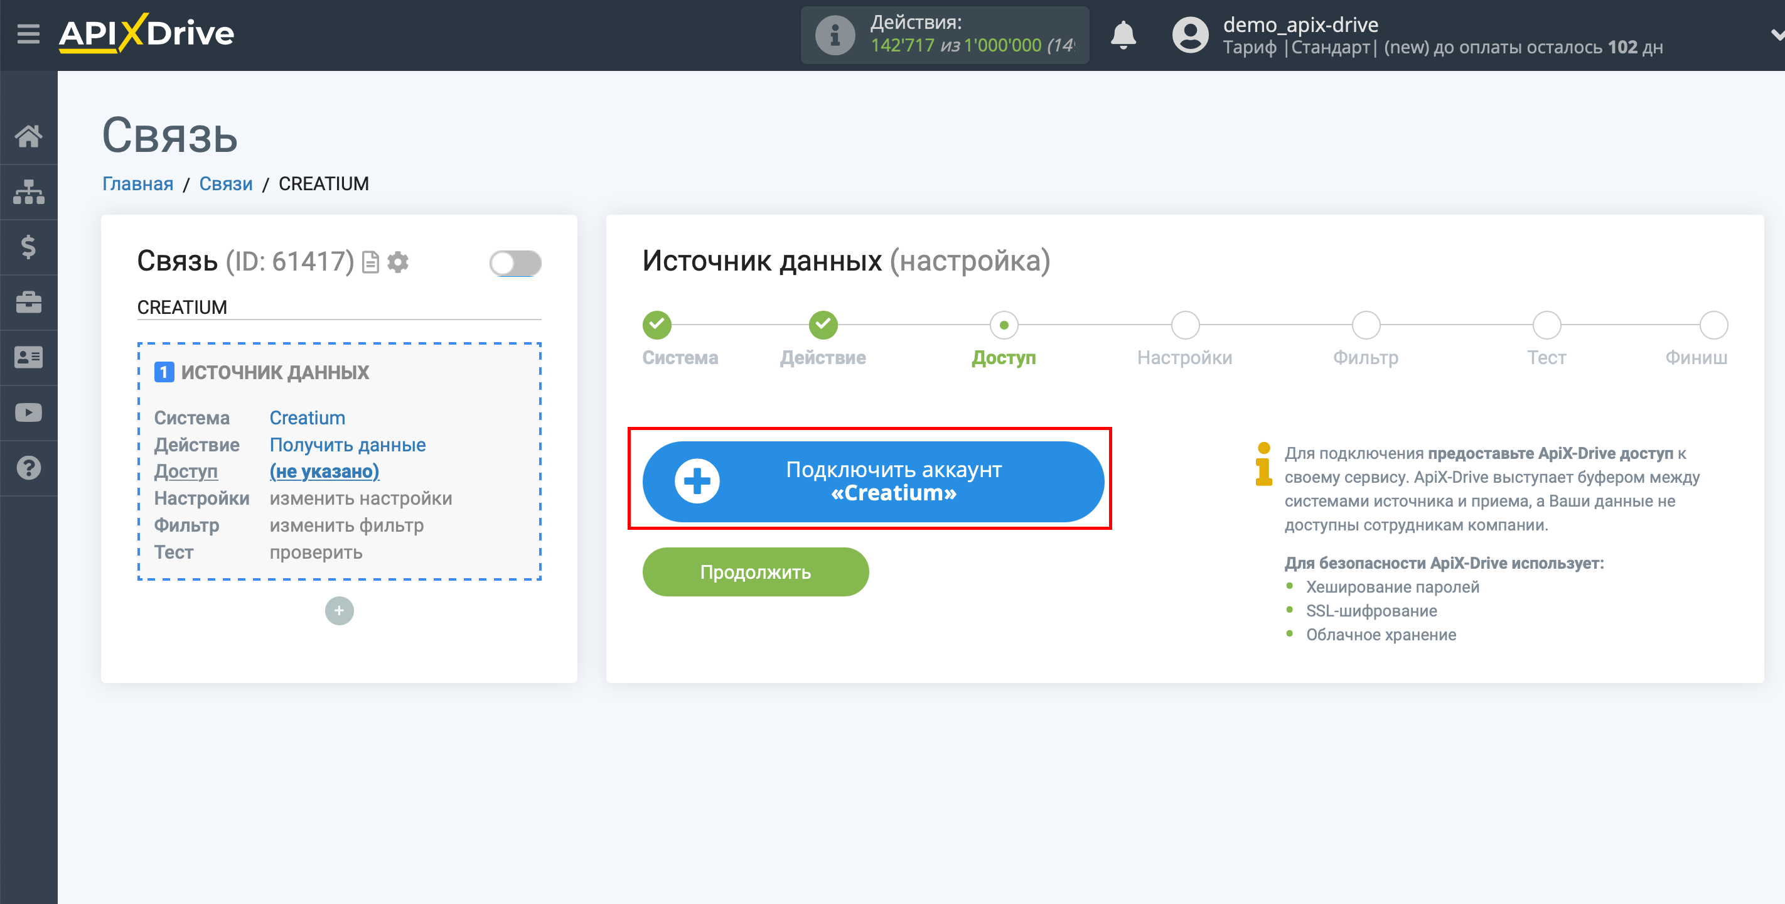
Task: Open the connection notes document icon
Action: click(371, 262)
